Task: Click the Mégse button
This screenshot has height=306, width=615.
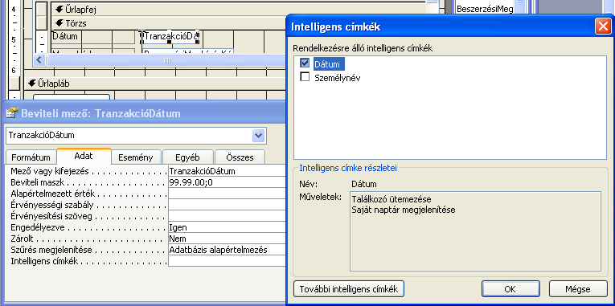Action: [578, 289]
